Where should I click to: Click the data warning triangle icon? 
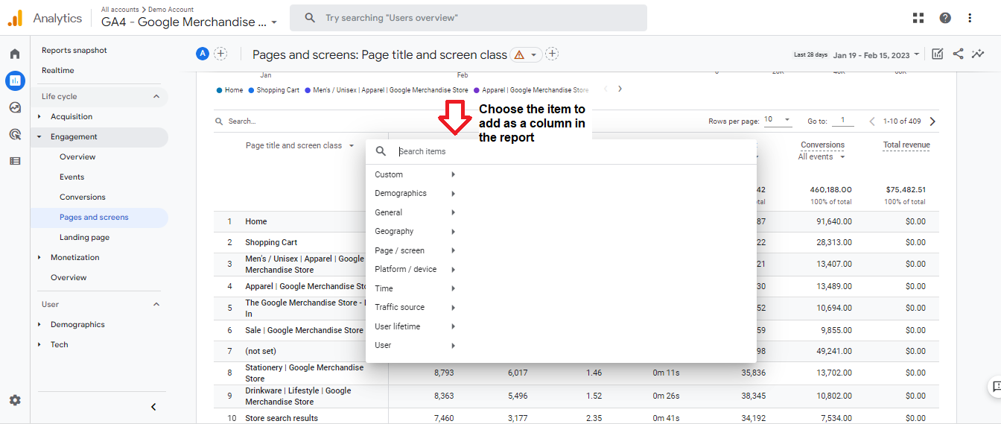coord(519,54)
